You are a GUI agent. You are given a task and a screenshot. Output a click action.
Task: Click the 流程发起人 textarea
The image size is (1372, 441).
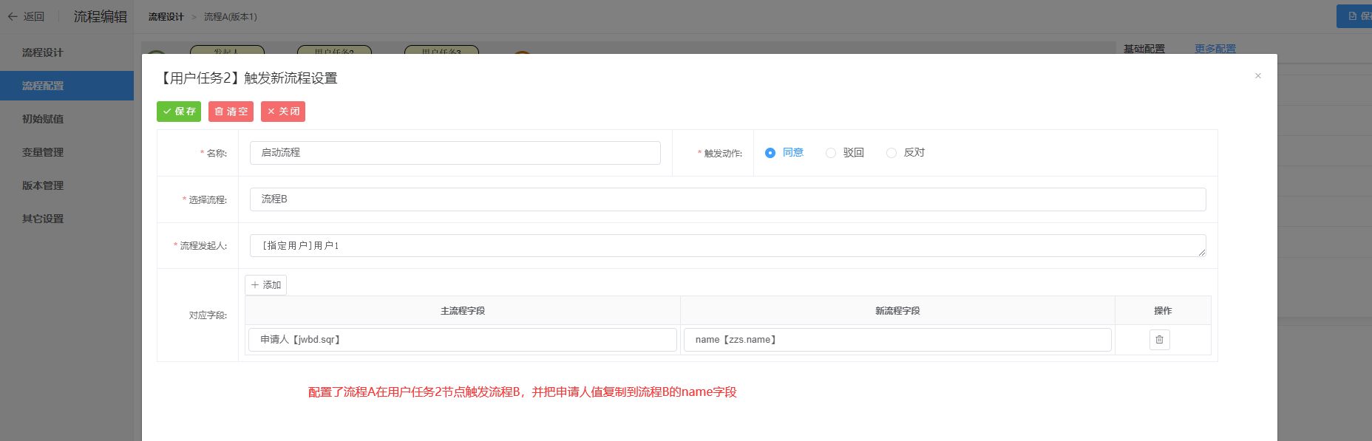[x=727, y=246]
